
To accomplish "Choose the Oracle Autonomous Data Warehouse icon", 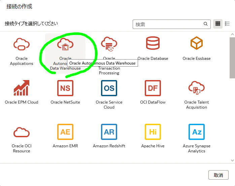I will [x=65, y=44].
